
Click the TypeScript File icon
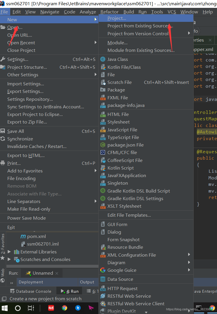[103, 137]
